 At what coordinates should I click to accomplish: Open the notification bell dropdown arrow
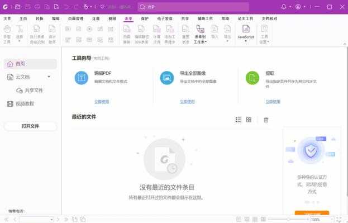click(x=290, y=7)
